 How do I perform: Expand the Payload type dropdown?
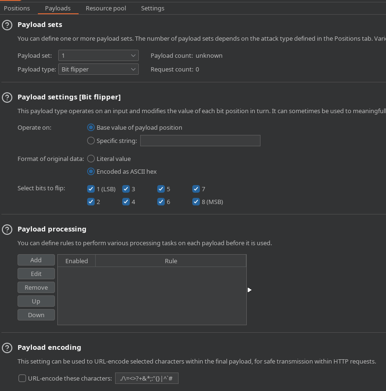(99, 70)
